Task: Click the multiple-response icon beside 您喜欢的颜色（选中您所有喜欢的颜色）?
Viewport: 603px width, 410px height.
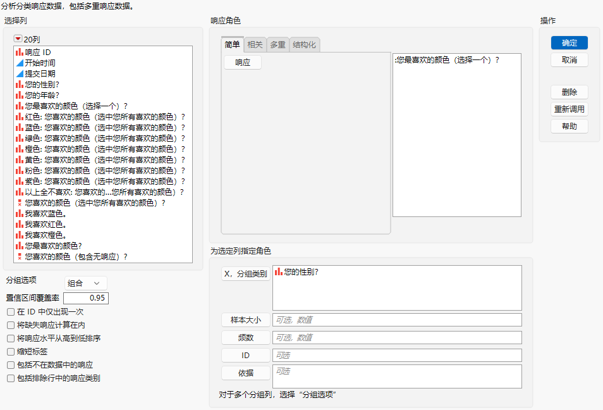Action: point(20,203)
